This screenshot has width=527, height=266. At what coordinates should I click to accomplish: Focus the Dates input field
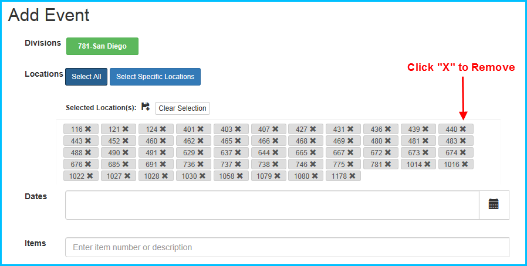pos(272,204)
